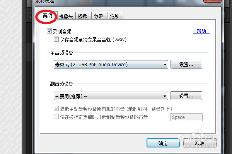
Task: Click the dotted grip handle left of dialog
Action: 31,15
